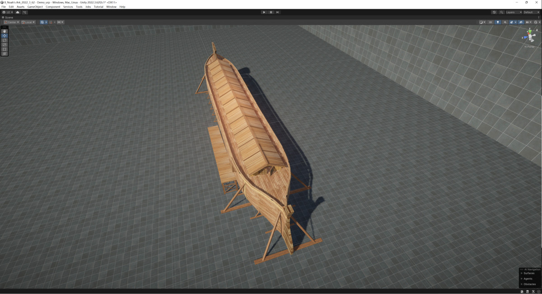
Task: Switch to the Scene tab
Action: 8,17
